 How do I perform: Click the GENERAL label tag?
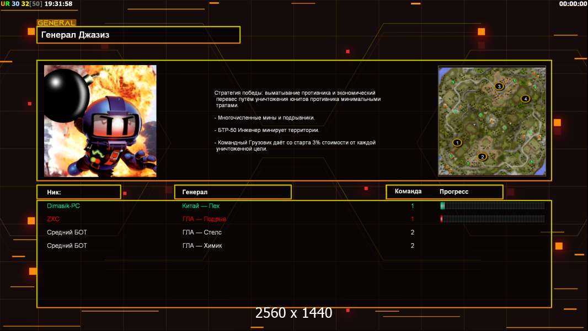click(x=56, y=23)
